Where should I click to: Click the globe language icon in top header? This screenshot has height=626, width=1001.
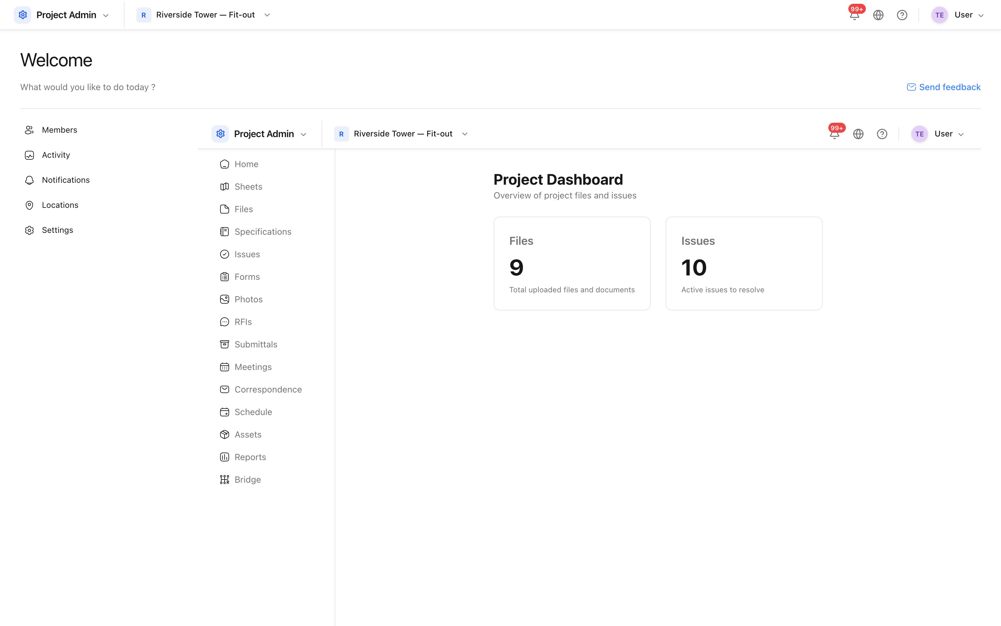click(878, 15)
